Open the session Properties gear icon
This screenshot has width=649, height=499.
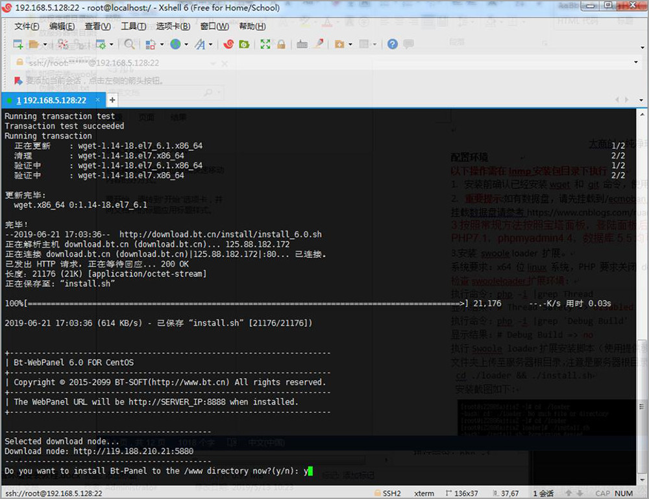pyautogui.click(x=101, y=44)
